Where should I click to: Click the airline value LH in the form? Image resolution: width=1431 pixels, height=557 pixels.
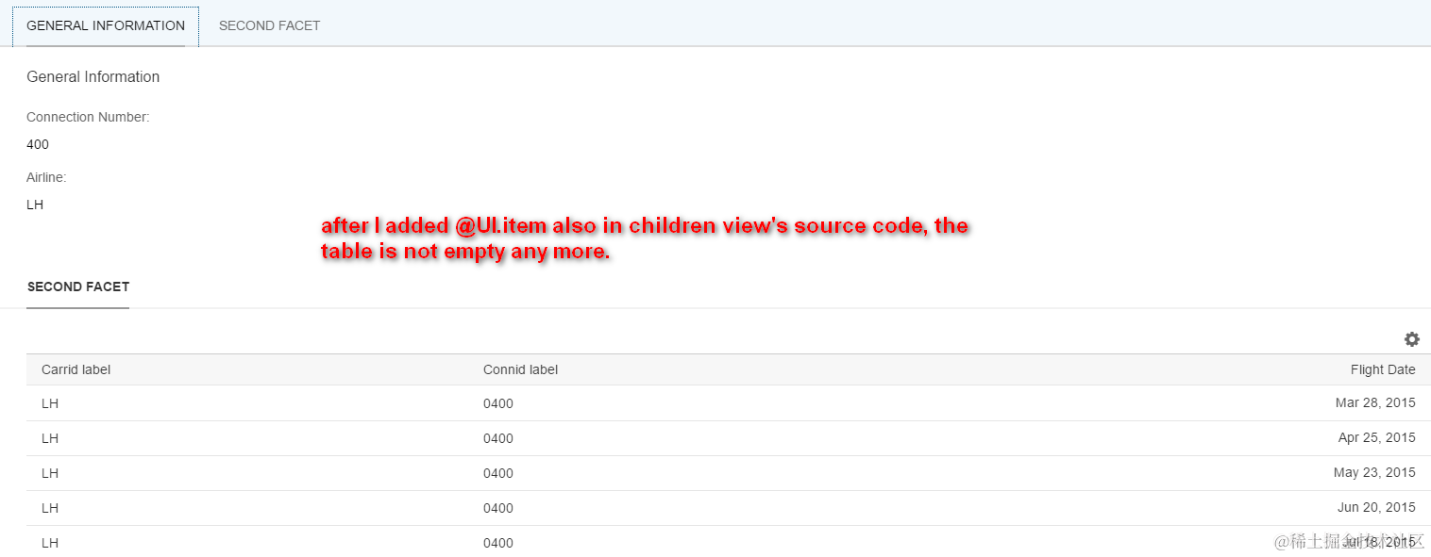[35, 205]
